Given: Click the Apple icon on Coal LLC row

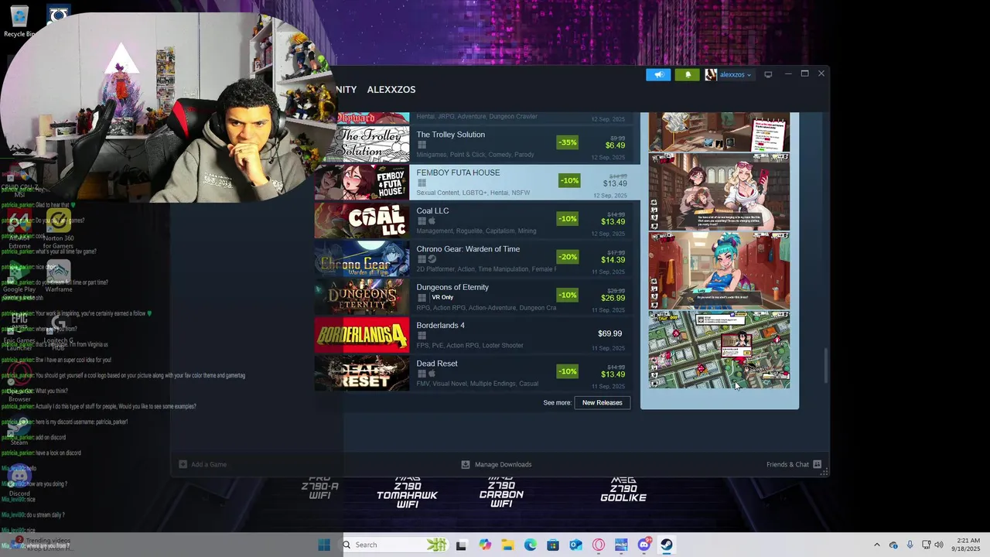Looking at the screenshot, I should 432,221.
